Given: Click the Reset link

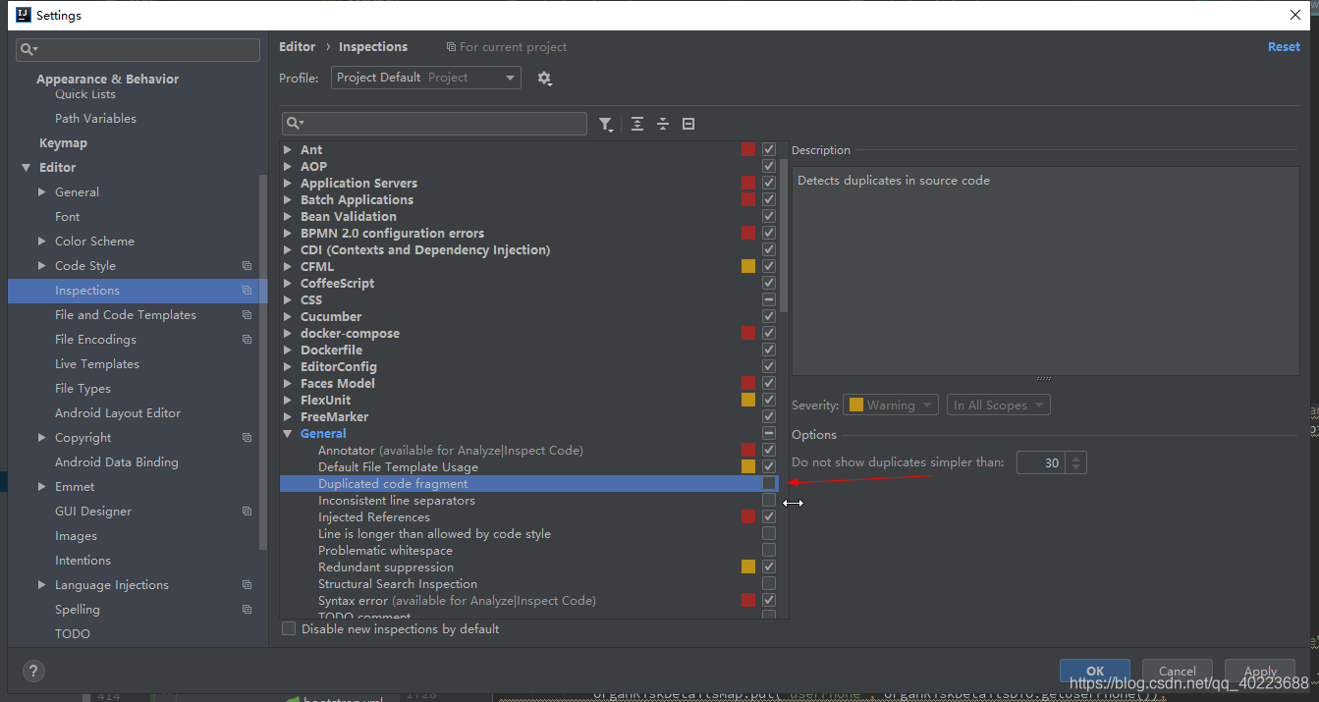Looking at the screenshot, I should point(1284,47).
